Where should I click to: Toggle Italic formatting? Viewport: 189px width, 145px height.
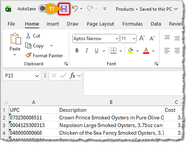coord(87,51)
